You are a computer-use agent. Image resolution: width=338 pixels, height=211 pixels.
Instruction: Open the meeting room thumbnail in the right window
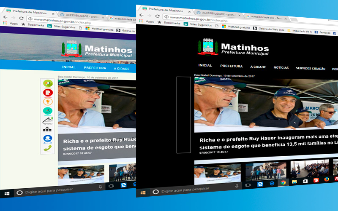[x=310, y=168]
